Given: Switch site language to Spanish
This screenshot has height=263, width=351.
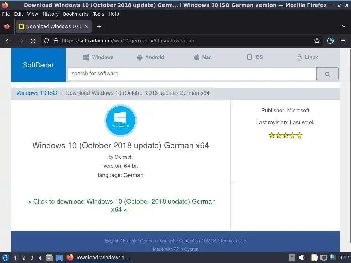Looking at the screenshot, I should click(x=167, y=241).
